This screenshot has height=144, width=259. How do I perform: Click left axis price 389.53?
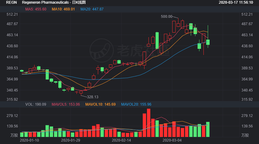pyautogui.click(x=12, y=68)
